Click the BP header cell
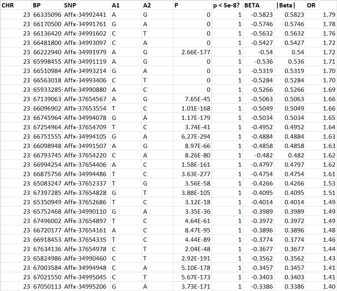The width and height of the screenshot is (337, 291). [x=47, y=5]
